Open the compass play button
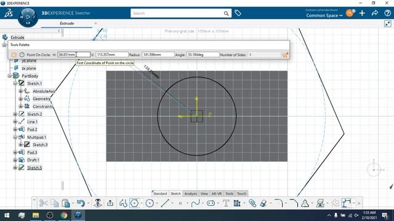Image resolution: width=394 pixels, height=221 pixels. tap(28, 17)
